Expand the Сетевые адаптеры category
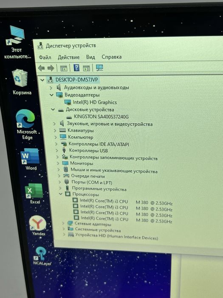 63,223
